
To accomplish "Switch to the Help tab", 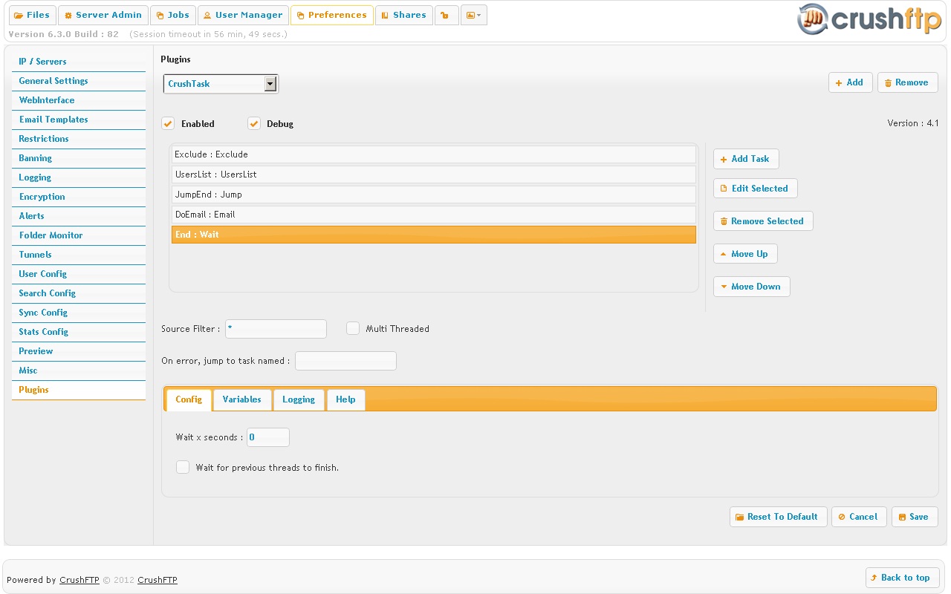I will 345,399.
